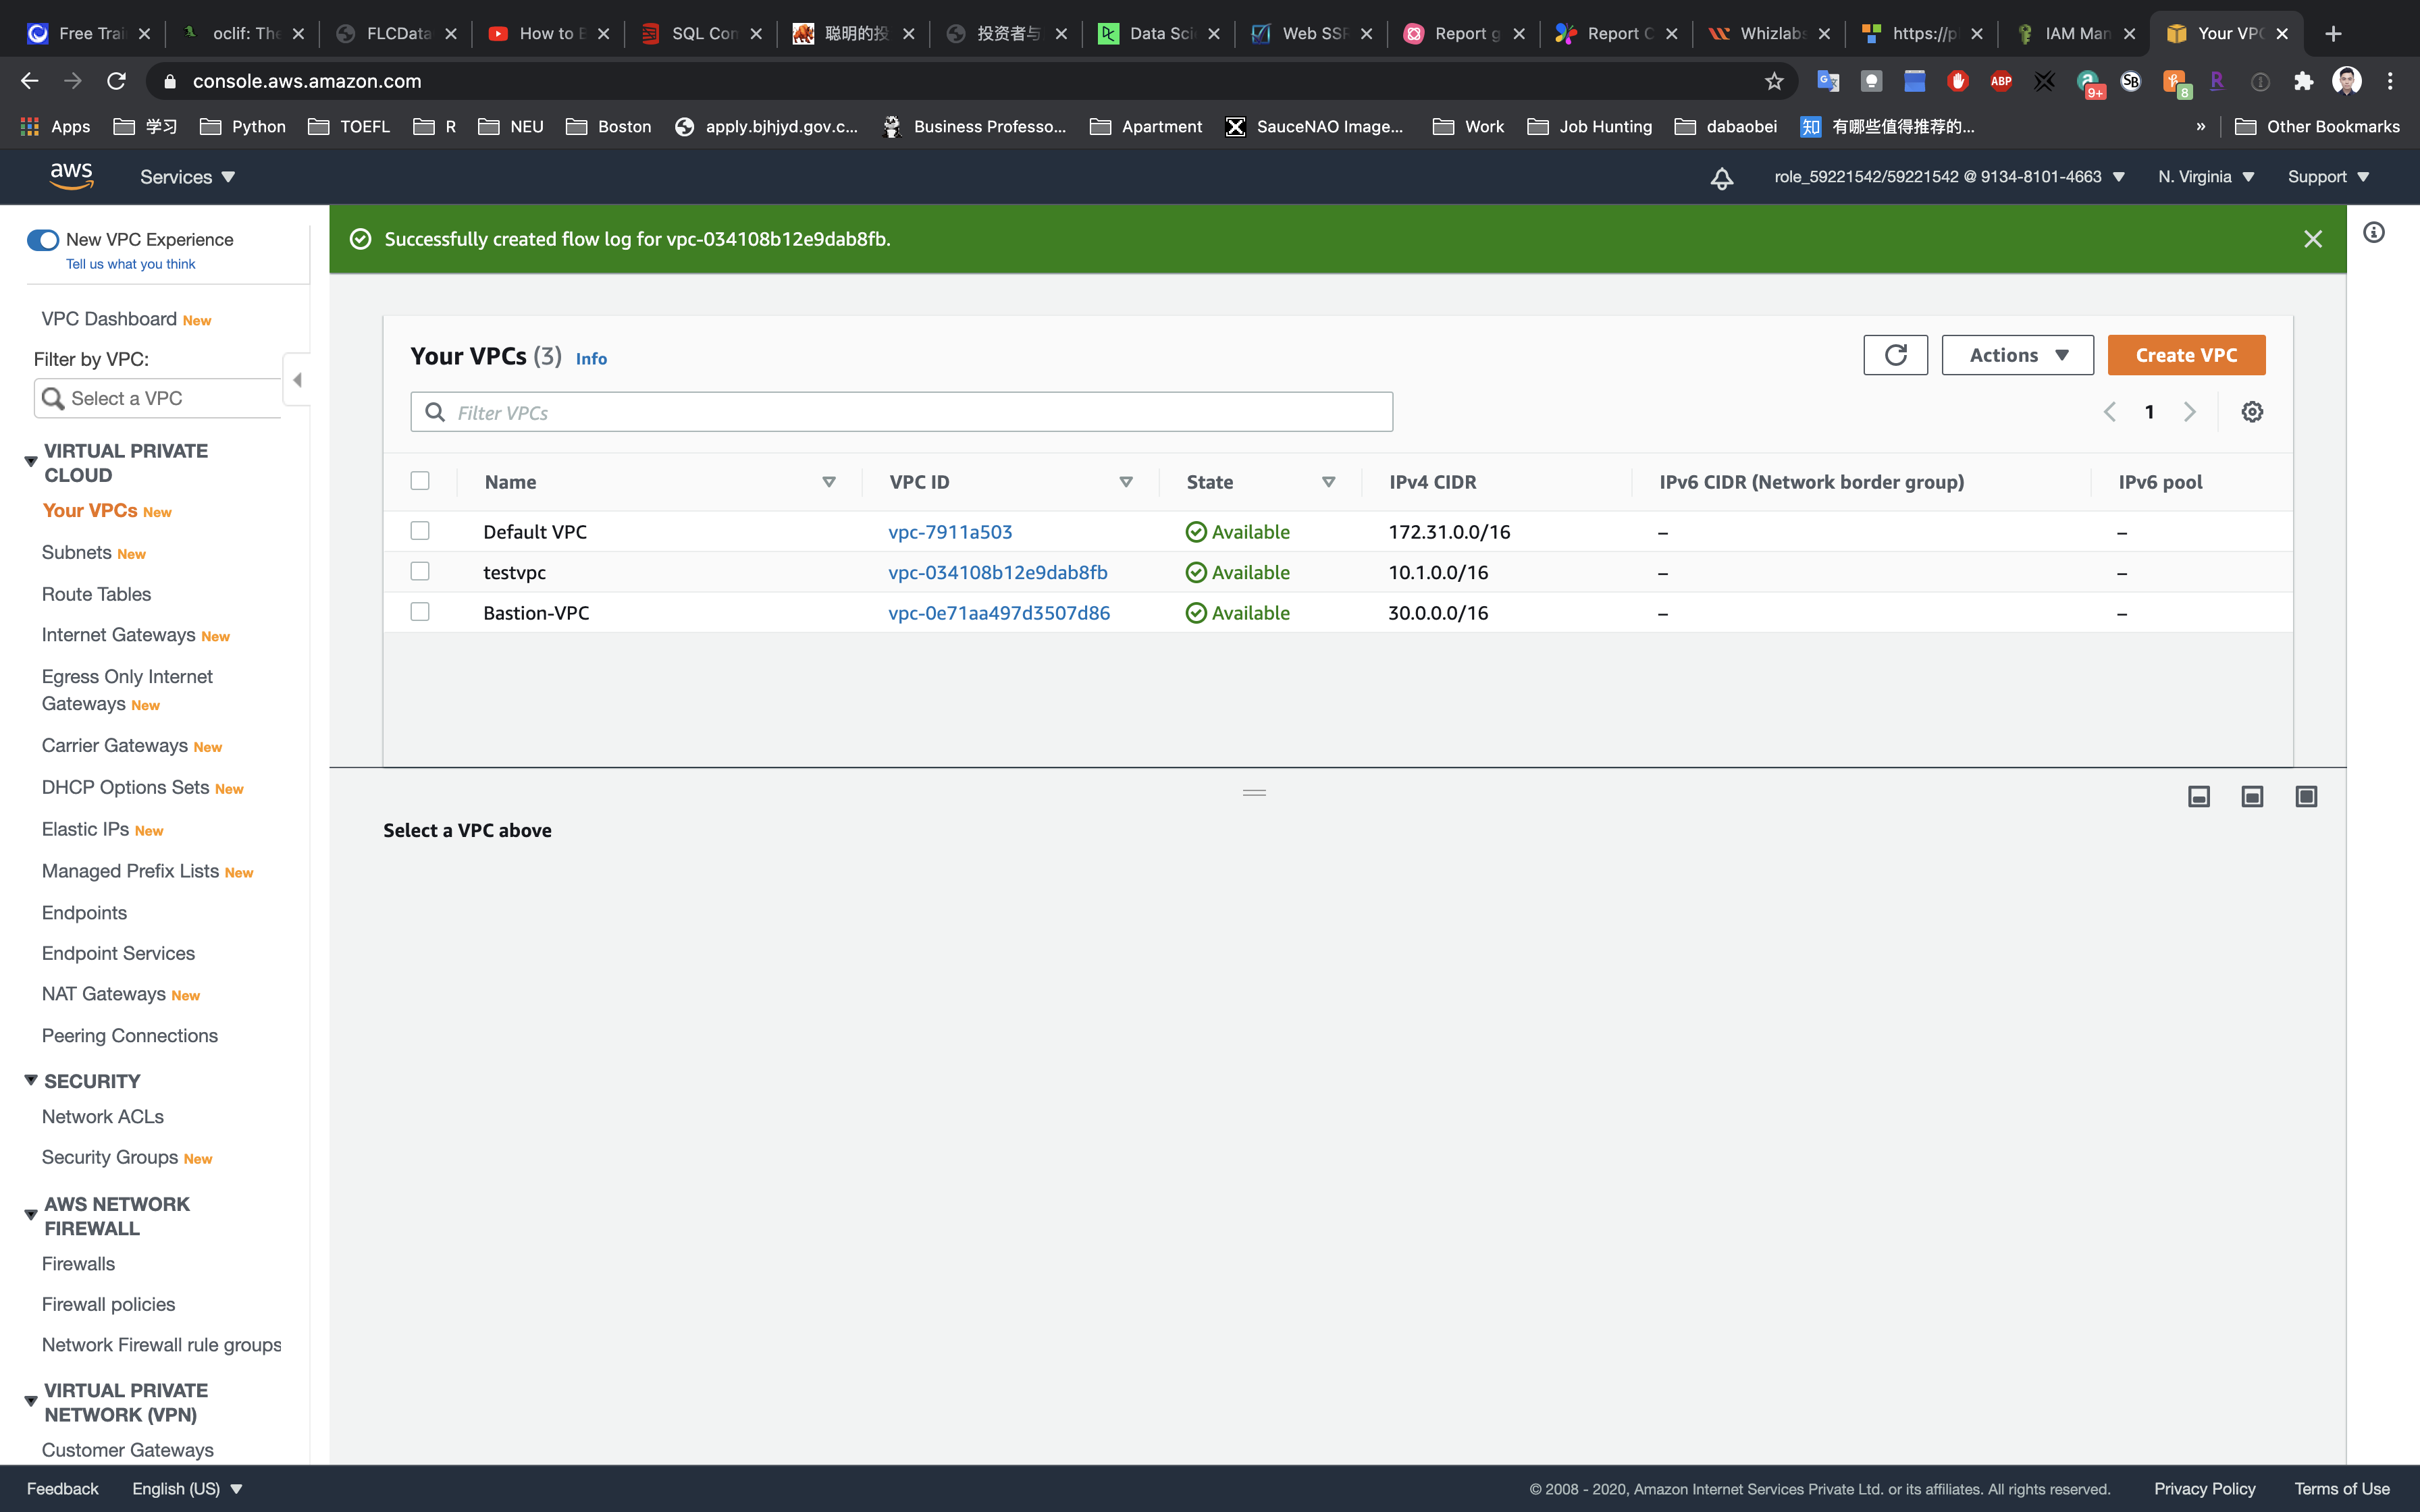
Task: Open the N. Virginia region dropdown
Action: 2205,177
